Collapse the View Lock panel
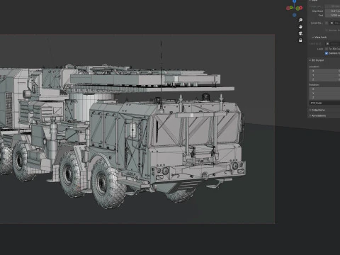The image size is (340, 255). [x=319, y=38]
